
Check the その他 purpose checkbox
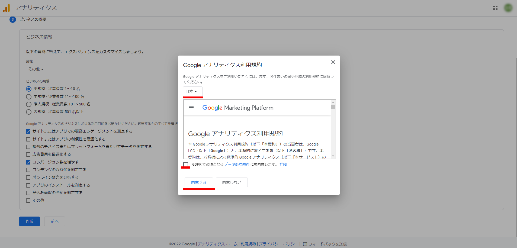28,201
